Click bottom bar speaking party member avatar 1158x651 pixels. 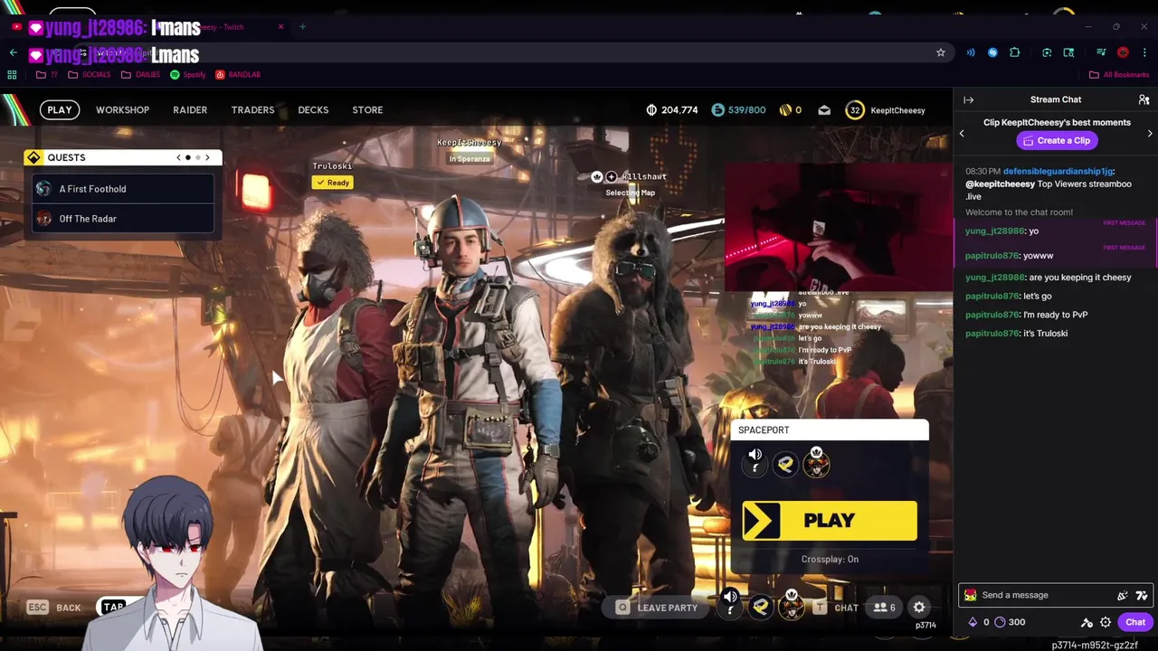coord(730,604)
